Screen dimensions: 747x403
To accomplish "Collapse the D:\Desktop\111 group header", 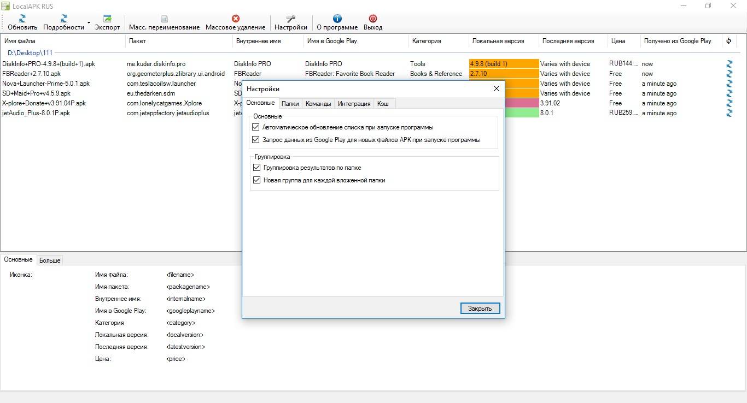I will pyautogui.click(x=30, y=53).
